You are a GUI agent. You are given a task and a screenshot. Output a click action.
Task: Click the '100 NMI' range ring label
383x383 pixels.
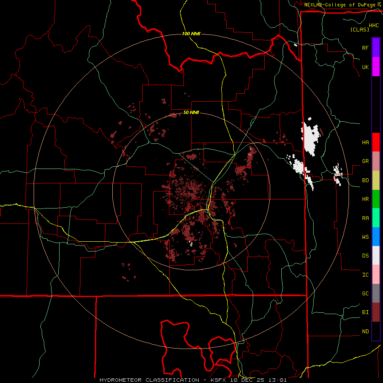click(191, 34)
